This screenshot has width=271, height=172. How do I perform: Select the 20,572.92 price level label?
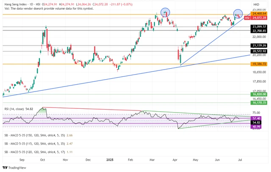click(259, 51)
